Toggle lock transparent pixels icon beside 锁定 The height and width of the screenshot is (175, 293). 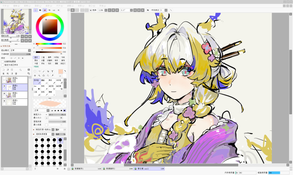point(11,58)
